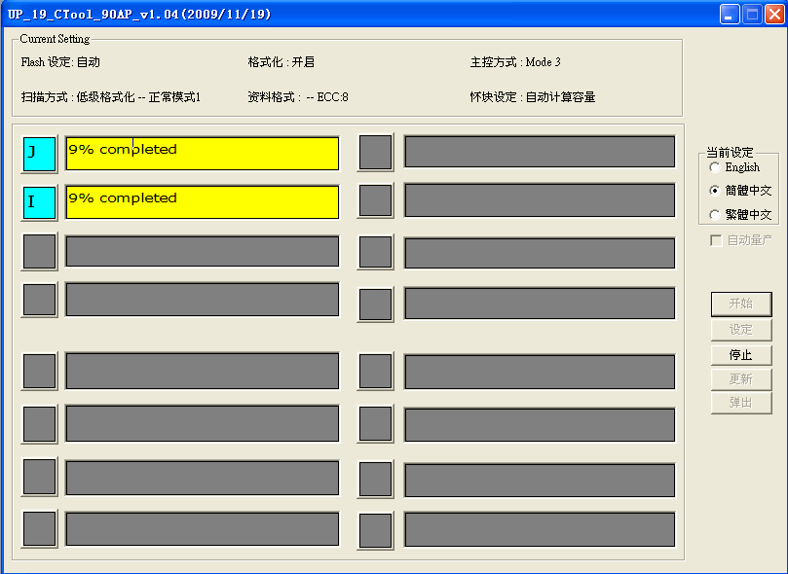Click the 弹出 eject button
Screen dimensions: 788x574
(x=741, y=403)
